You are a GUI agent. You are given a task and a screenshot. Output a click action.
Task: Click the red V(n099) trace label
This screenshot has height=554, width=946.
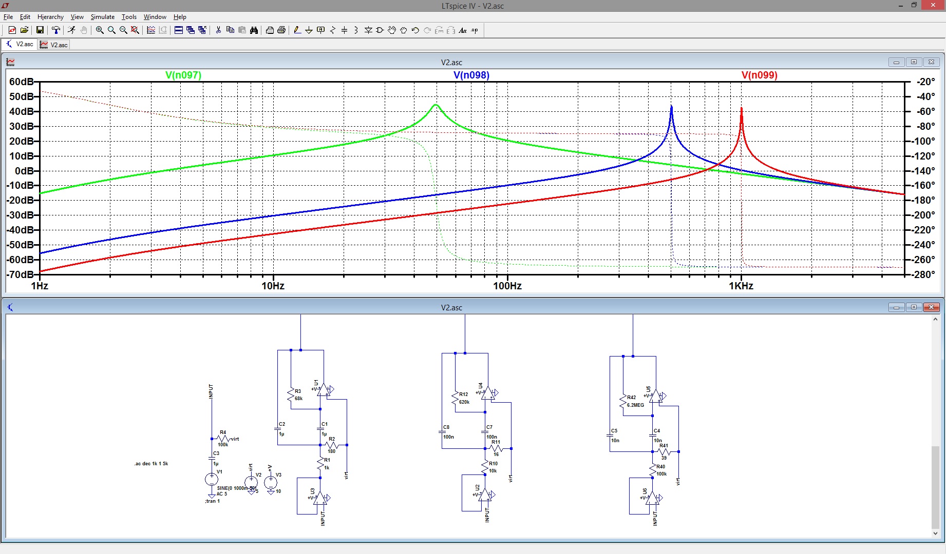point(760,75)
